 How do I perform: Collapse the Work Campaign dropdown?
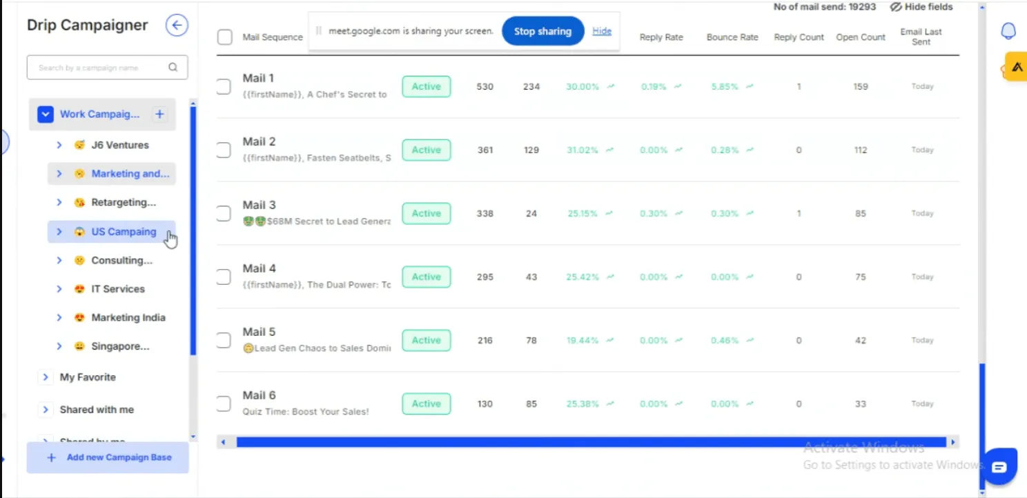coord(46,114)
